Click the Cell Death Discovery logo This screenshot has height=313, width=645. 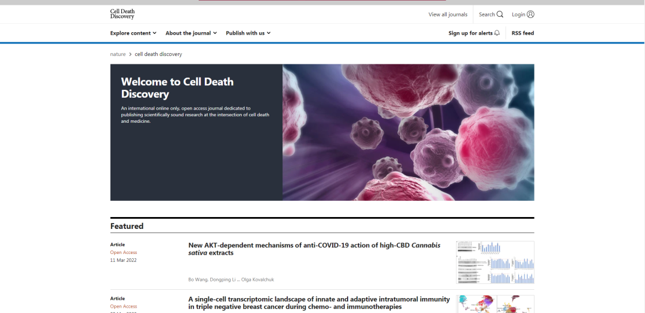[122, 14]
